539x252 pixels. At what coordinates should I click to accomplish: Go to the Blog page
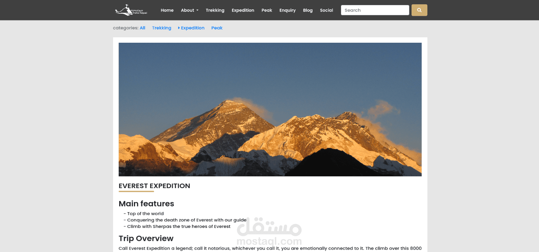pos(308,10)
